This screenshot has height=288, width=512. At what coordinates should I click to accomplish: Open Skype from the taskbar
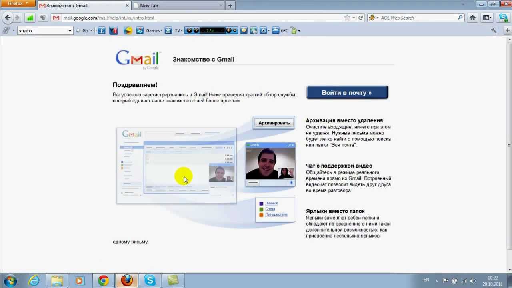tap(150, 281)
